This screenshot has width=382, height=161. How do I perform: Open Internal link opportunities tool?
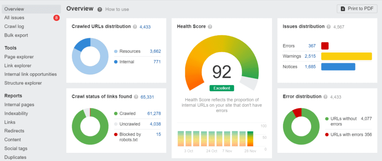point(31,74)
